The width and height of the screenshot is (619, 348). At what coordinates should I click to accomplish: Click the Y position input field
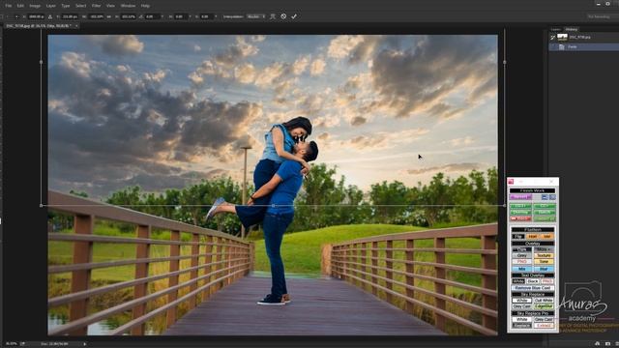tap(70, 16)
